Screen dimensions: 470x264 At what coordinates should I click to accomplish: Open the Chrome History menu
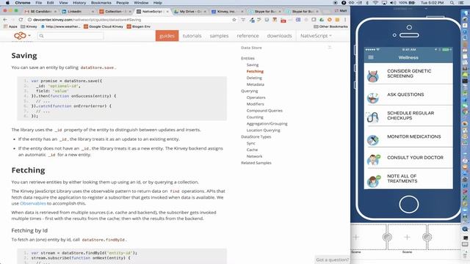[79, 3]
